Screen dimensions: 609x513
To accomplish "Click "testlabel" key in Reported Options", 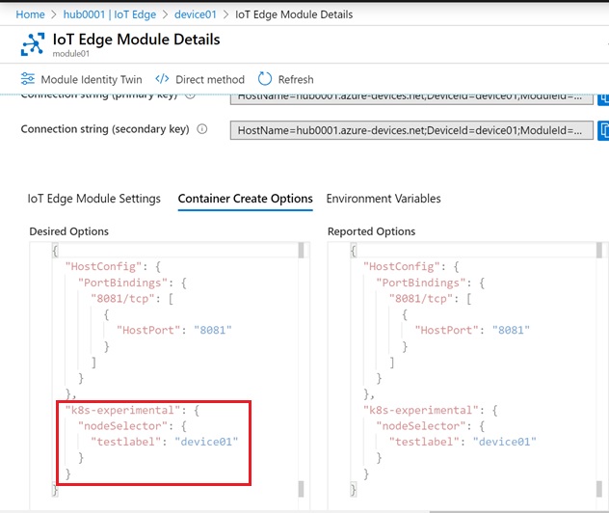I will point(424,442).
